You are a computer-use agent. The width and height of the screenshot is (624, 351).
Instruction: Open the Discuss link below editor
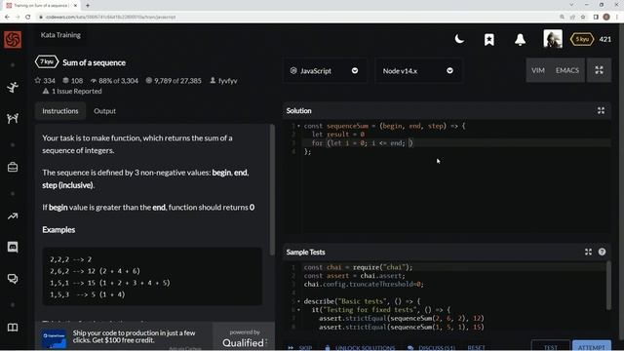click(x=432, y=347)
